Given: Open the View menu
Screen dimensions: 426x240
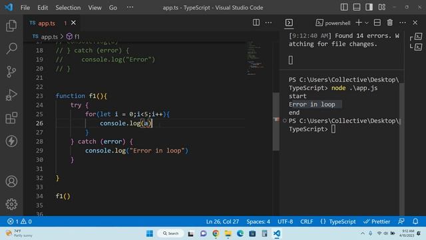Looking at the screenshot, I should pyautogui.click(x=95, y=7).
